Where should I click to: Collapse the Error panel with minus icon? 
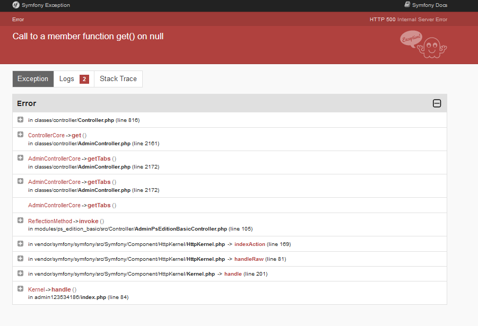(x=437, y=103)
